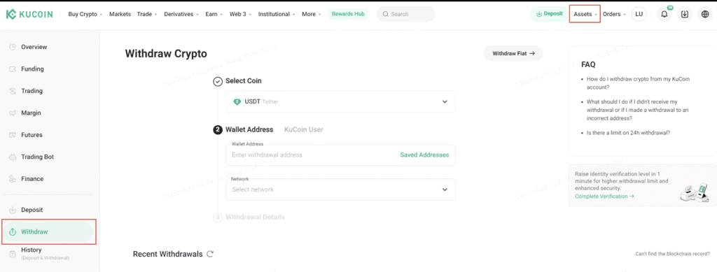The height and width of the screenshot is (272, 717).
Task: Click the Overview sidebar icon
Action: [13, 47]
